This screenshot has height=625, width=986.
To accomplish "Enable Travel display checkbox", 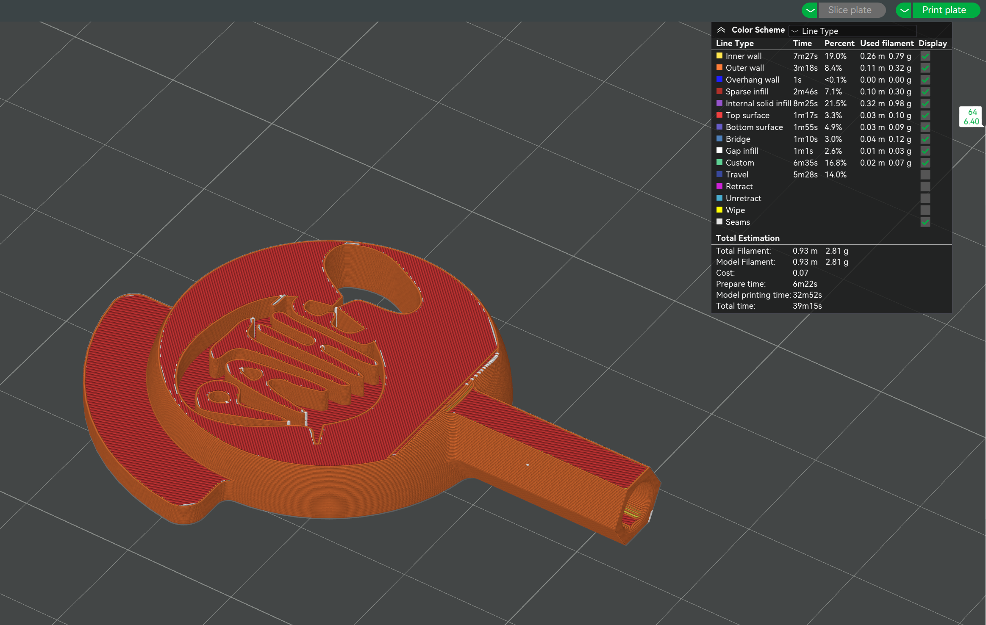I will [925, 174].
